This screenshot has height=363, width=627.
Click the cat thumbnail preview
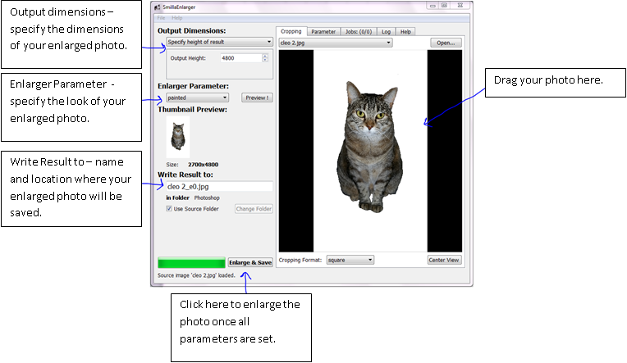coord(178,137)
